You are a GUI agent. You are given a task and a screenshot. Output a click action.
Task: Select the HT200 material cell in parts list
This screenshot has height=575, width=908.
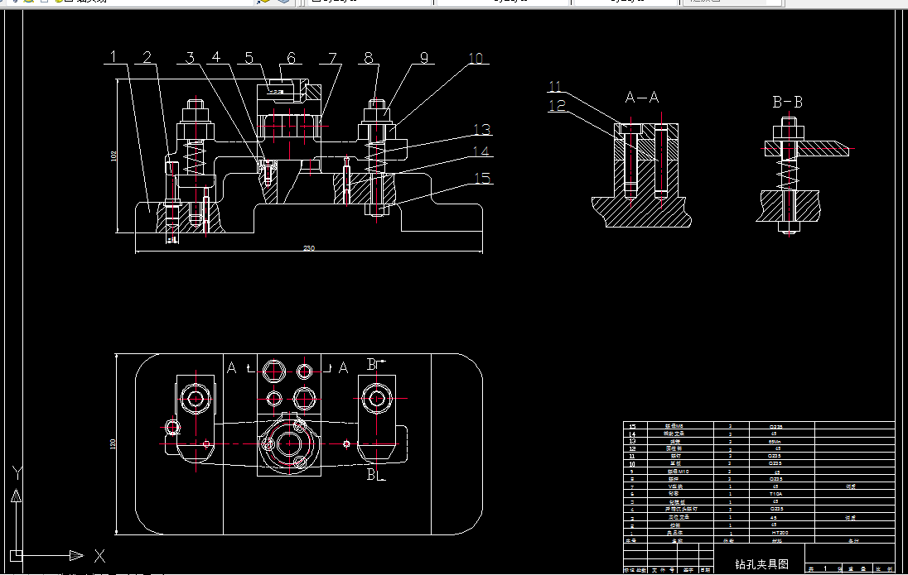(780, 532)
